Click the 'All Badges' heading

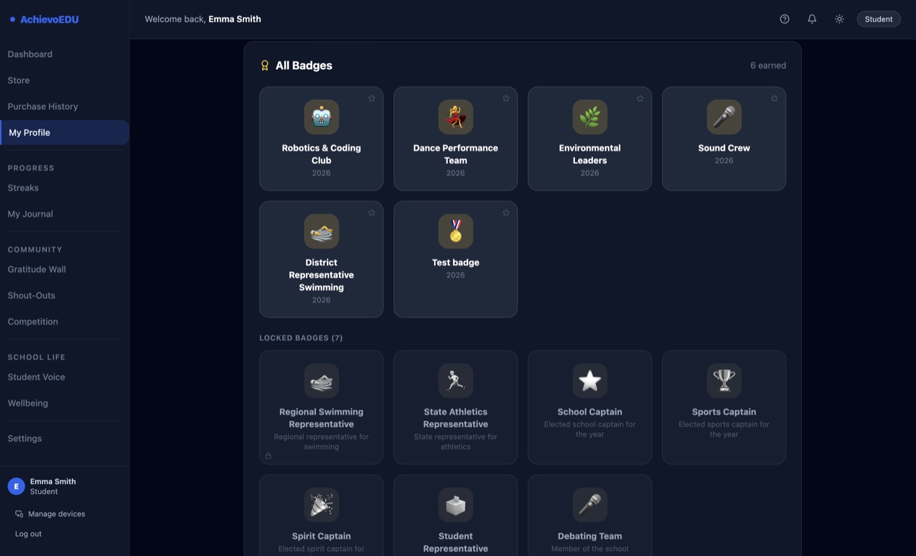coord(304,65)
